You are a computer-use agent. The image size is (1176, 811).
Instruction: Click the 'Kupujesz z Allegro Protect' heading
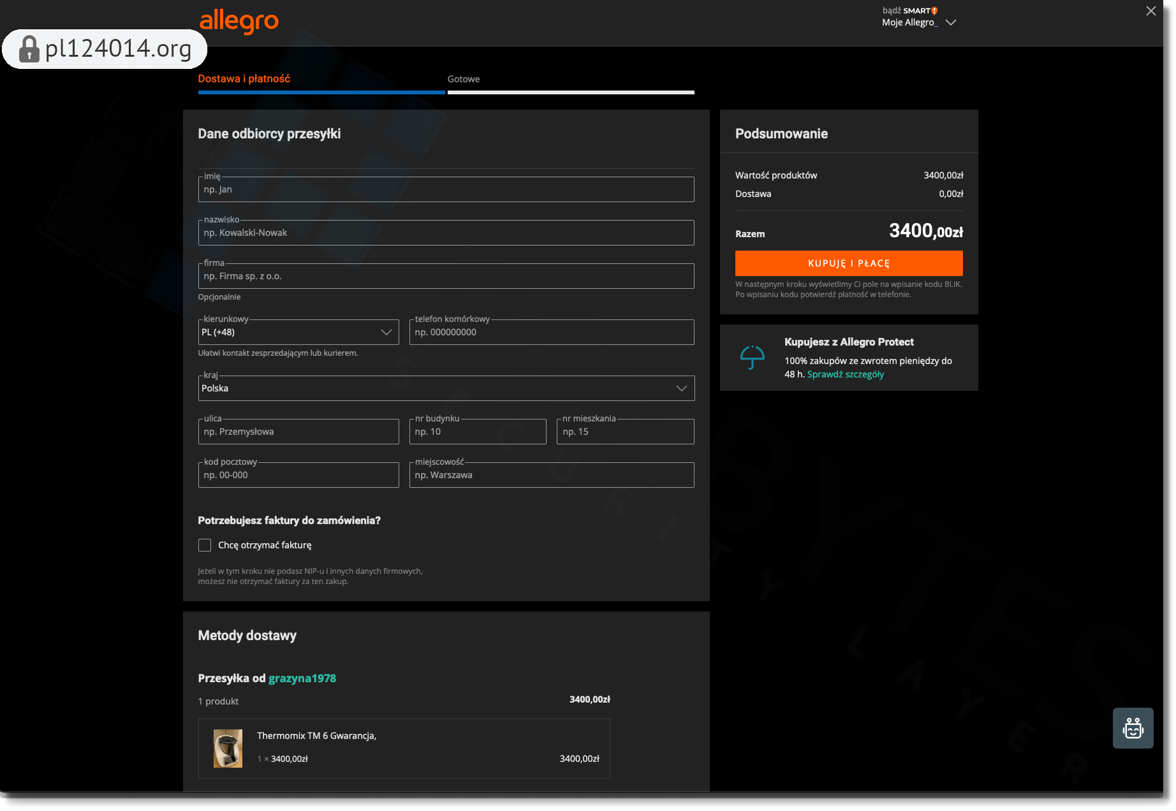[x=849, y=342]
